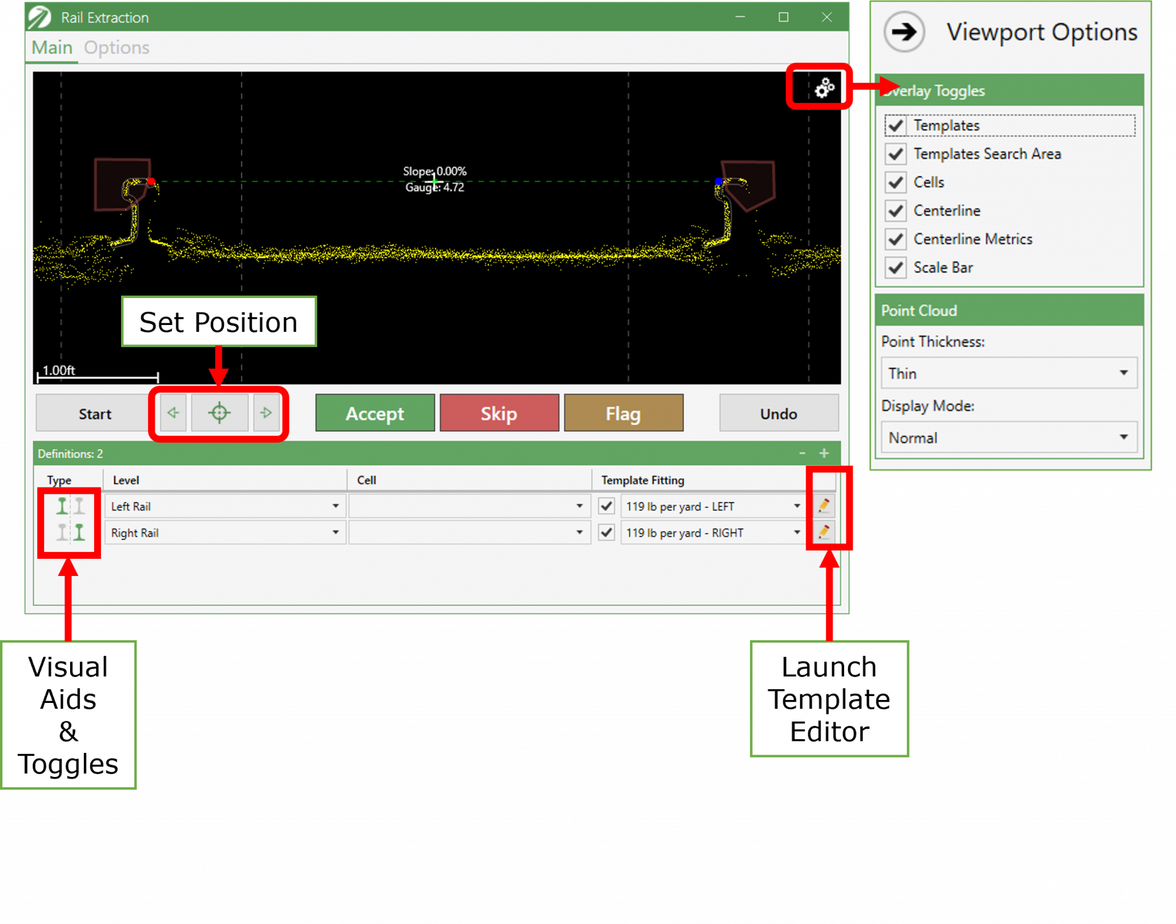Uncheck template fitting for Right Rail

pyautogui.click(x=606, y=532)
